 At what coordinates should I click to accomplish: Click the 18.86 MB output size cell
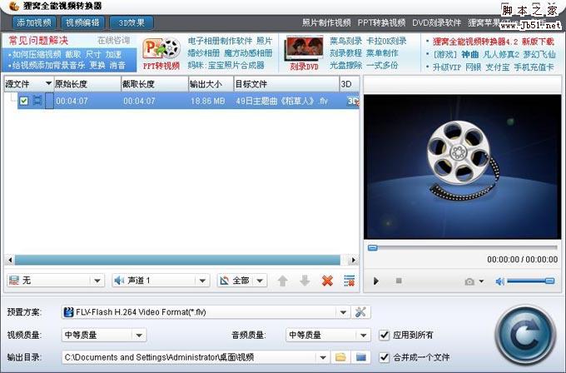click(x=207, y=101)
